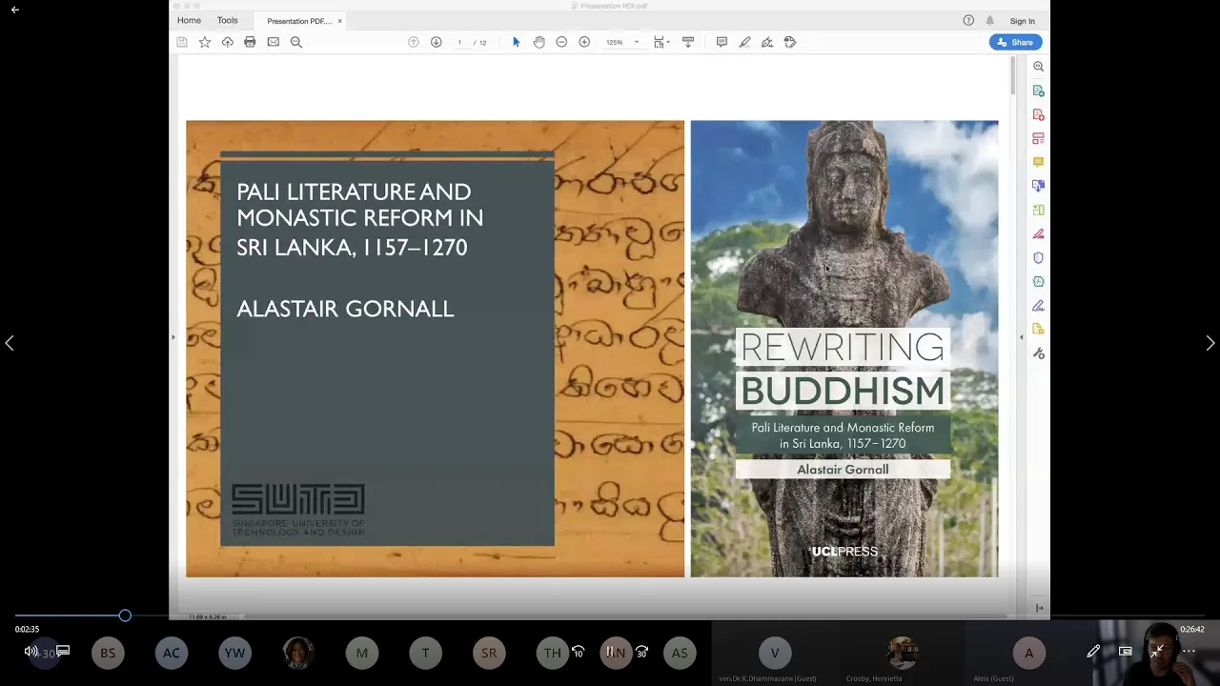
Task: Select participant Crosby, Henrietta
Action: click(902, 654)
